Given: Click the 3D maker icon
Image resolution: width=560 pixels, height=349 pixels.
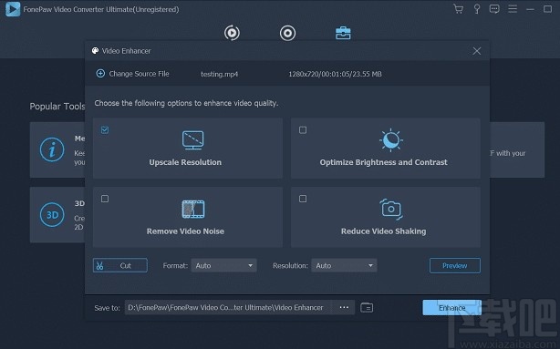Looking at the screenshot, I should click(x=52, y=215).
